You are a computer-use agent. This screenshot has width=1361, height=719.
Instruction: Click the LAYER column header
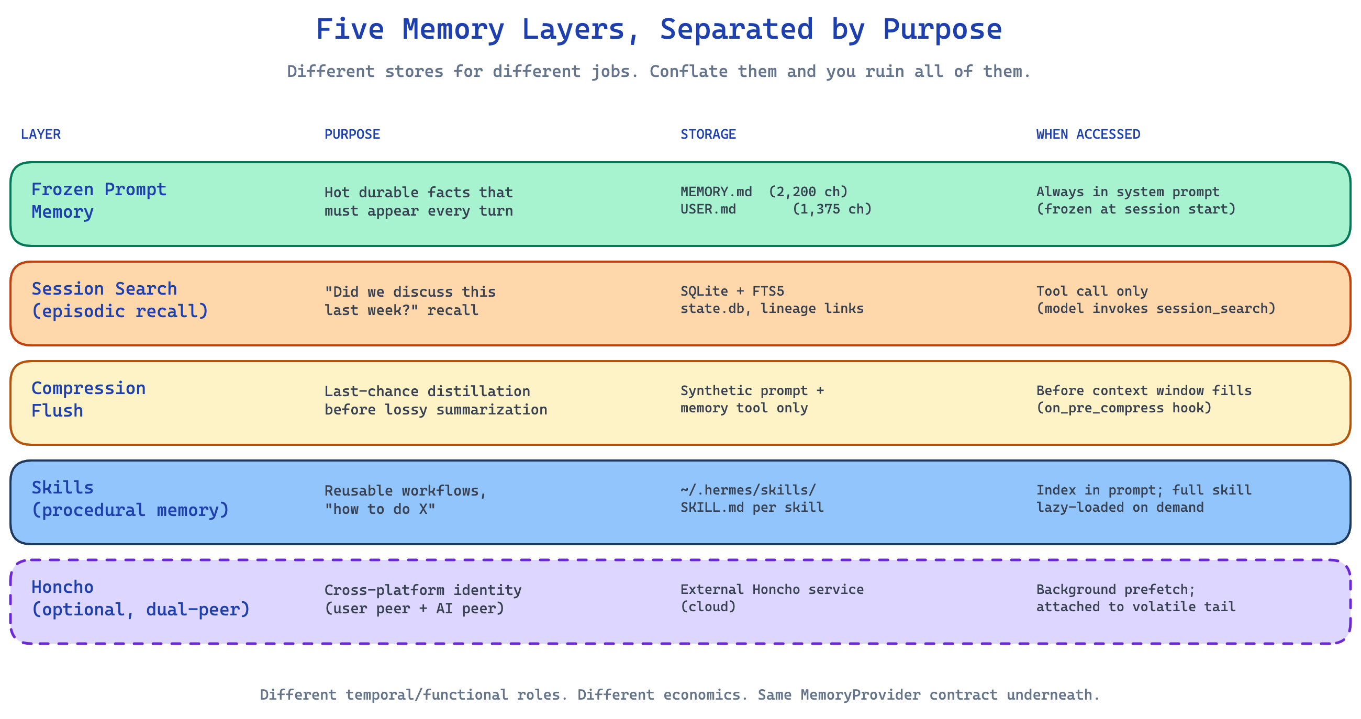coord(41,134)
